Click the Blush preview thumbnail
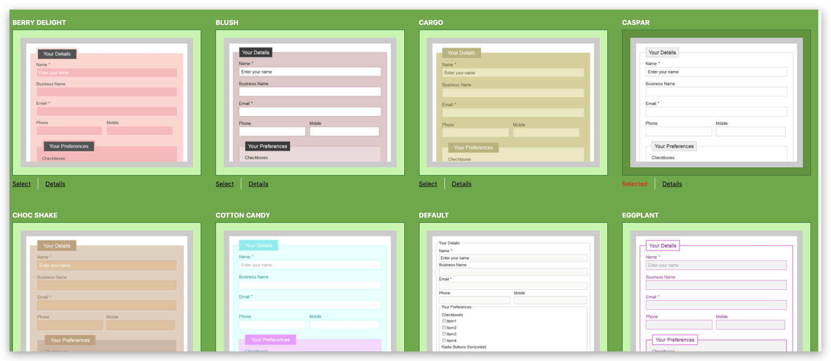Viewport: 831px width, 361px height. 310,103
